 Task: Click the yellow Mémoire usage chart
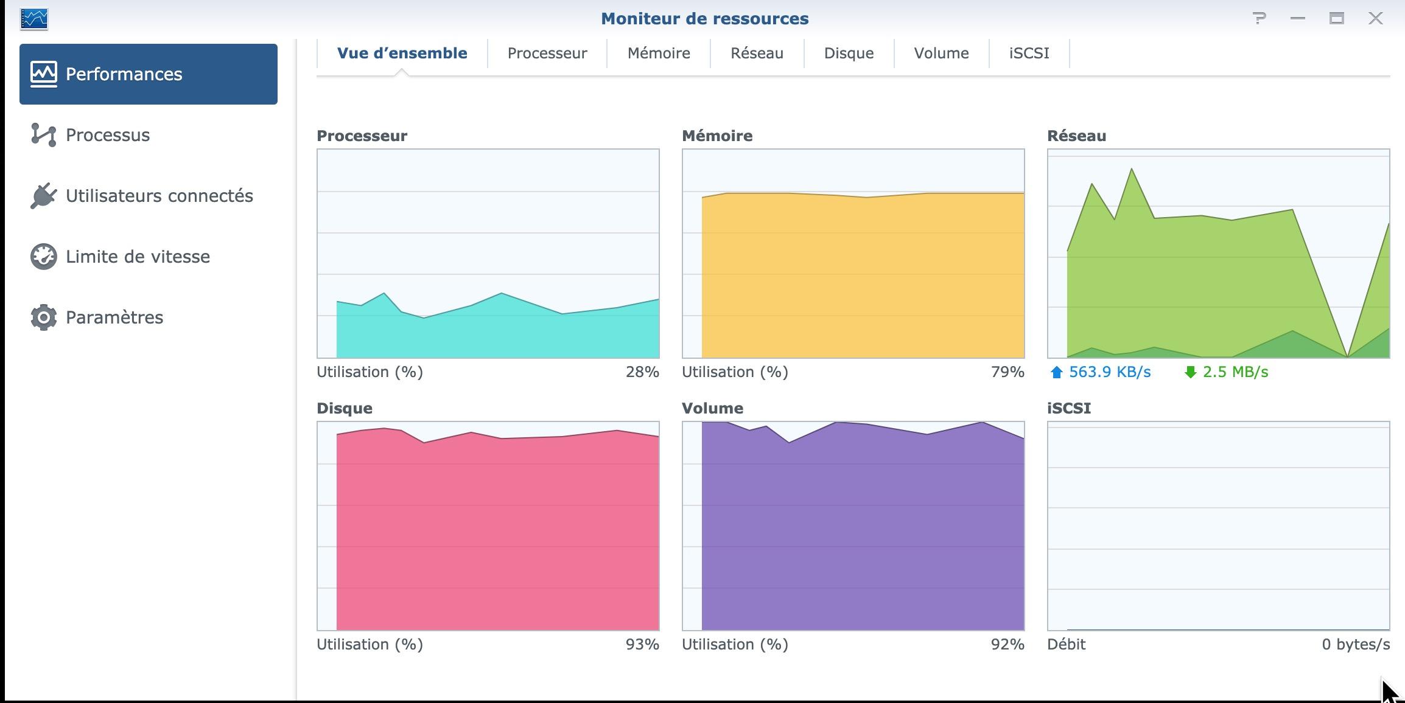point(853,254)
